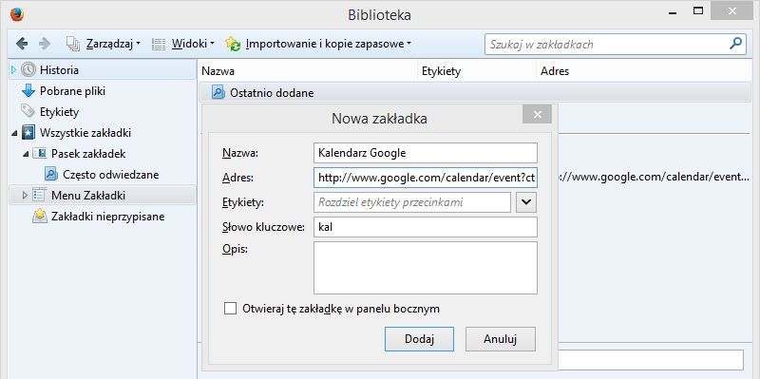Viewport: 760px width, 379px height.
Task: Collapse the Pasek zakładek tree node
Action: pyautogui.click(x=26, y=154)
